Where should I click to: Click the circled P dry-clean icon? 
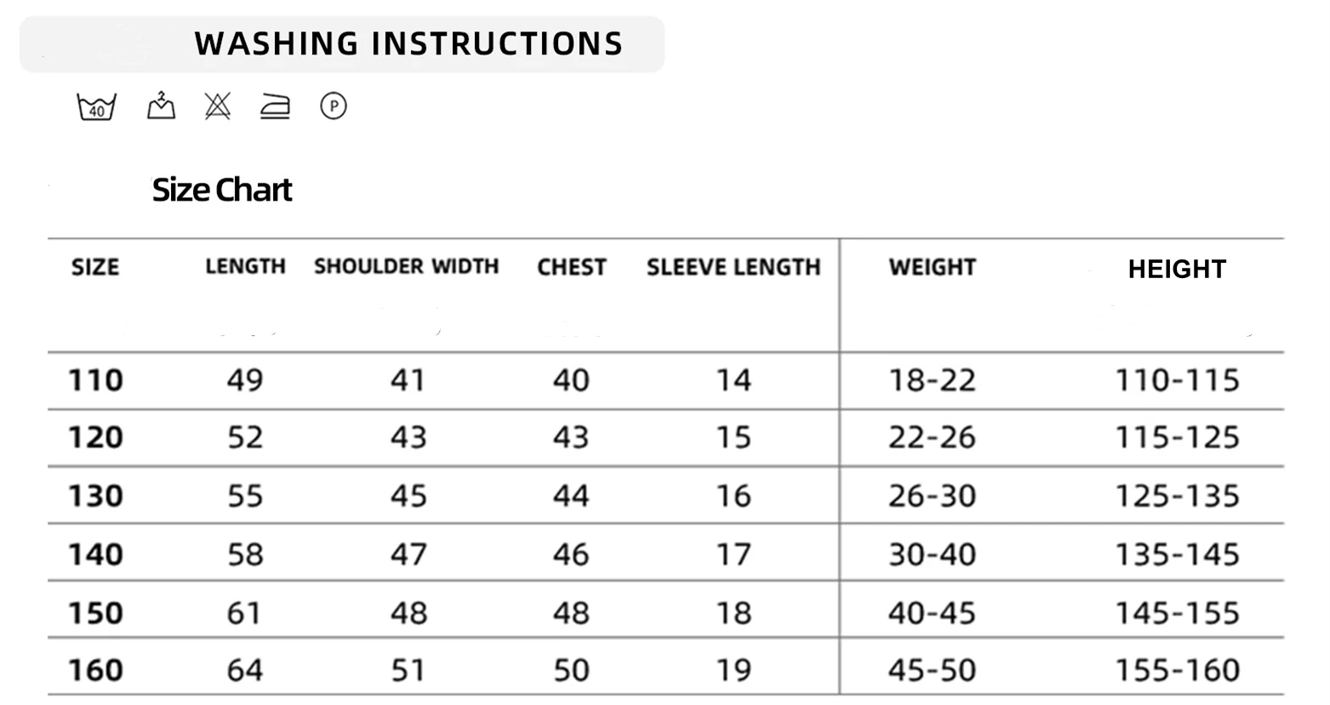(334, 106)
